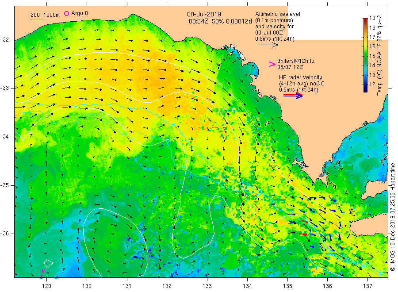Click the 12 value on temperature scale

coord(372,85)
